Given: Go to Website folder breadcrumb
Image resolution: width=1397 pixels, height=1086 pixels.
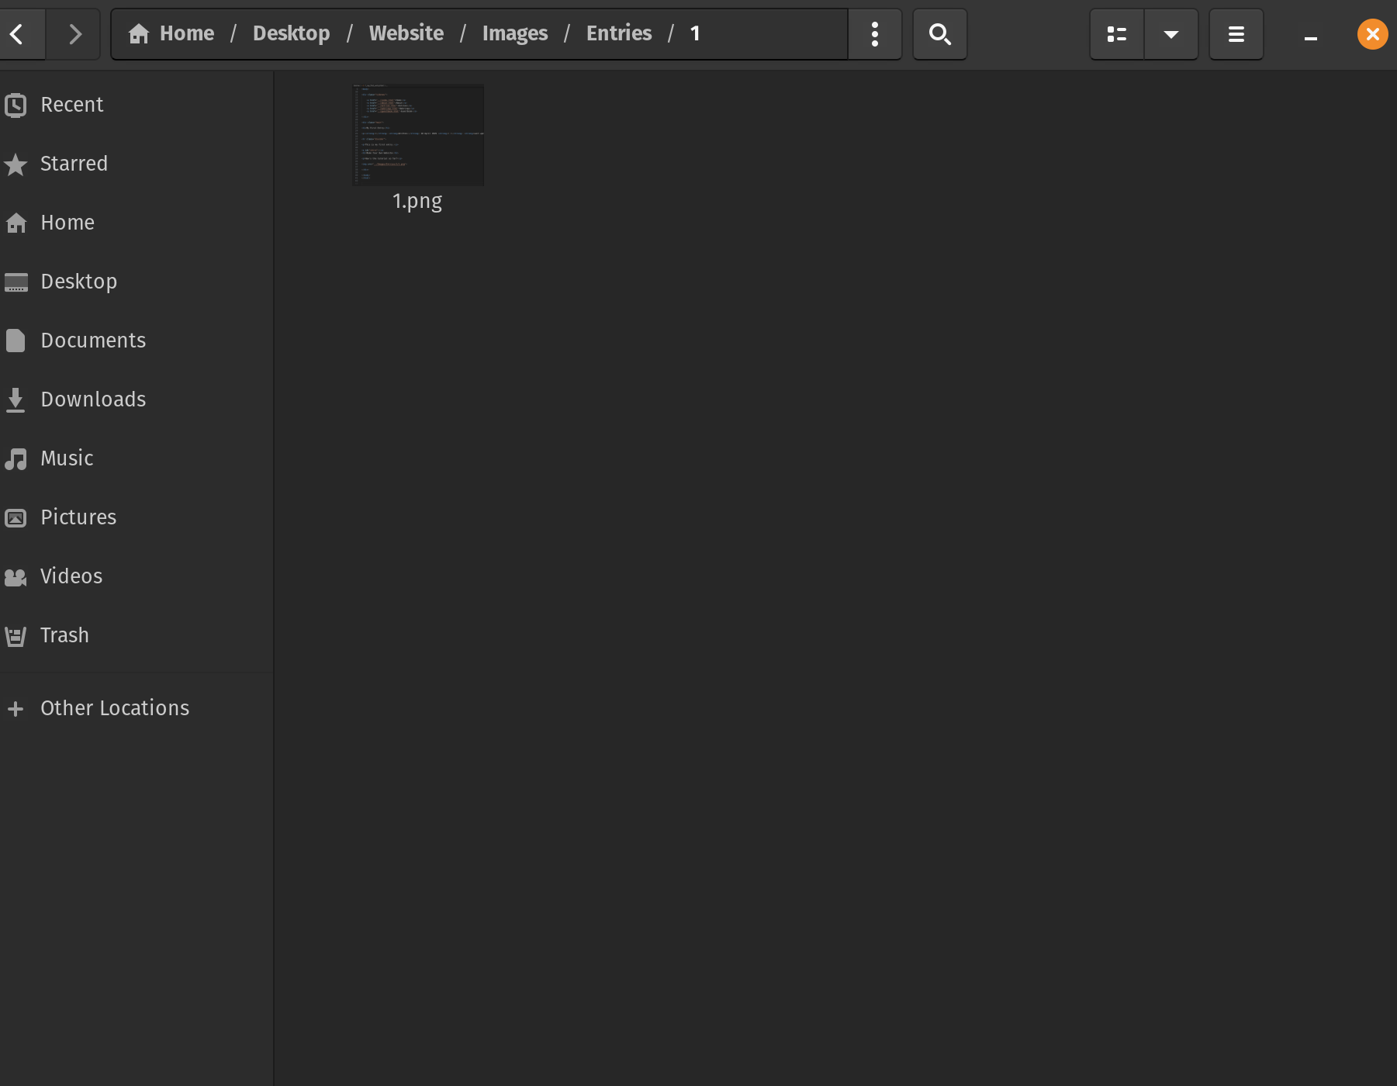Looking at the screenshot, I should click(406, 33).
